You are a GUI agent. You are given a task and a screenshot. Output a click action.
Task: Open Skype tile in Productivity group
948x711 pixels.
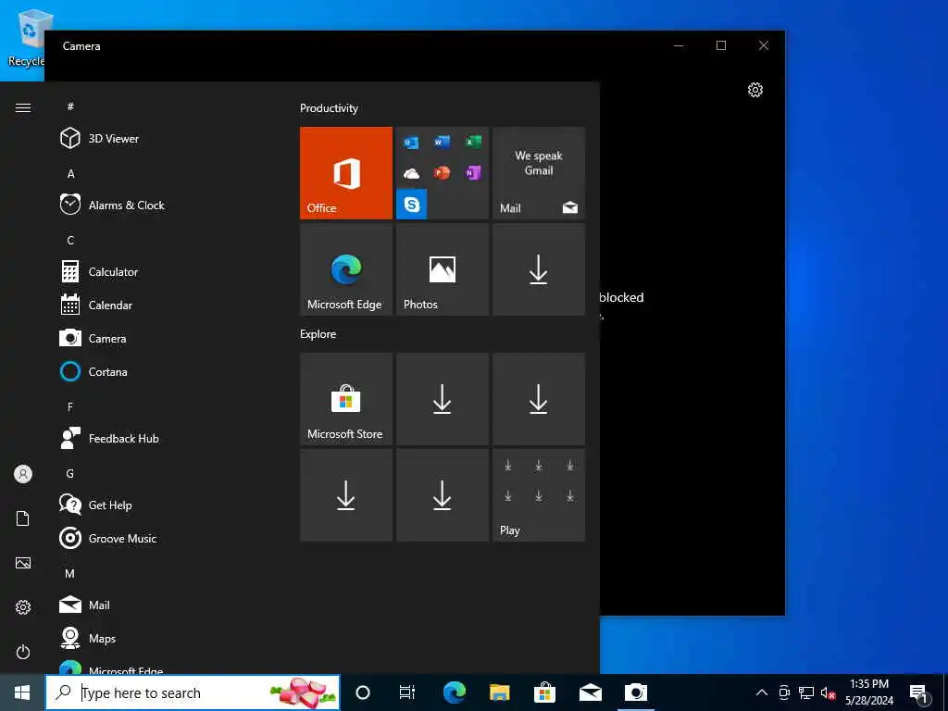coord(412,204)
